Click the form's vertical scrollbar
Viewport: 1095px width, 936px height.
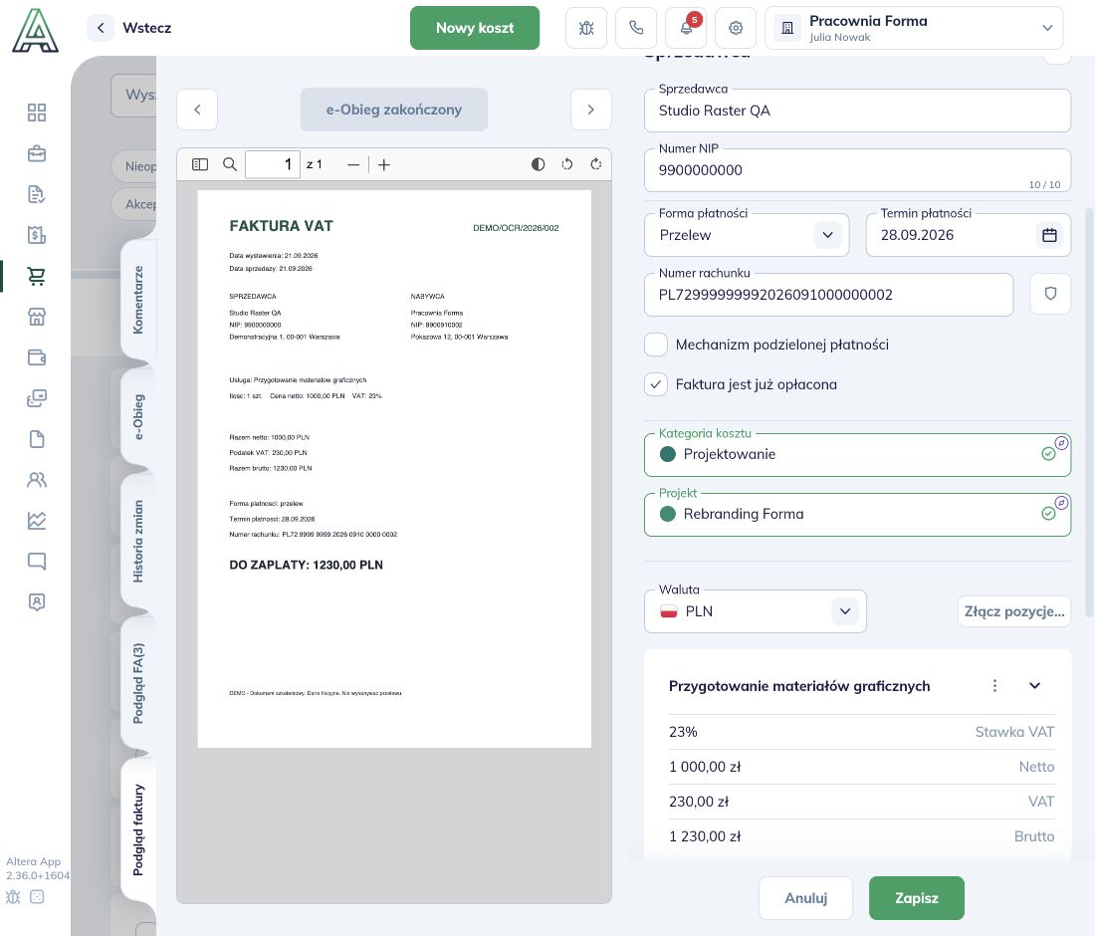[1089, 412]
